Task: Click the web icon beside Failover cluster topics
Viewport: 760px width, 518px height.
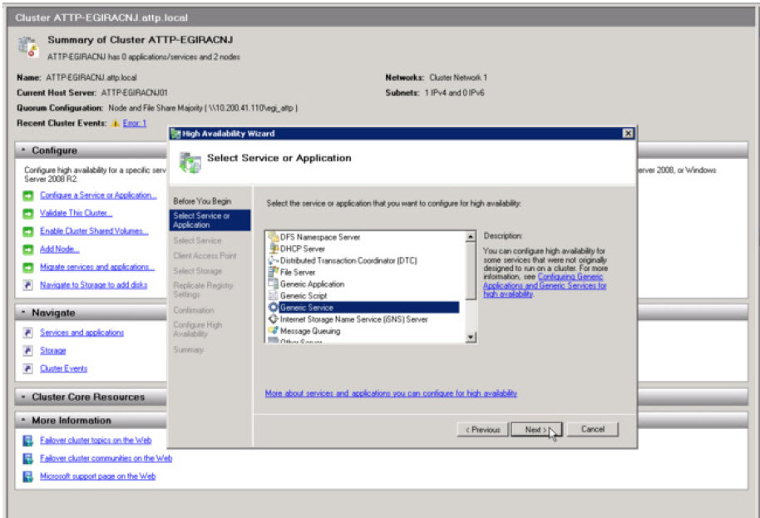Action: pyautogui.click(x=28, y=441)
